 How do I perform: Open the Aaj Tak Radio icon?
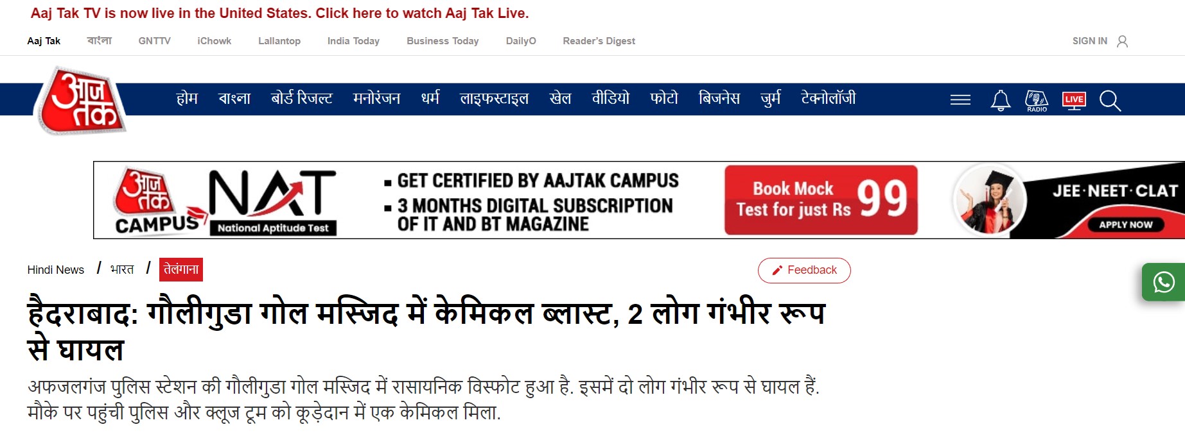pyautogui.click(x=1037, y=101)
